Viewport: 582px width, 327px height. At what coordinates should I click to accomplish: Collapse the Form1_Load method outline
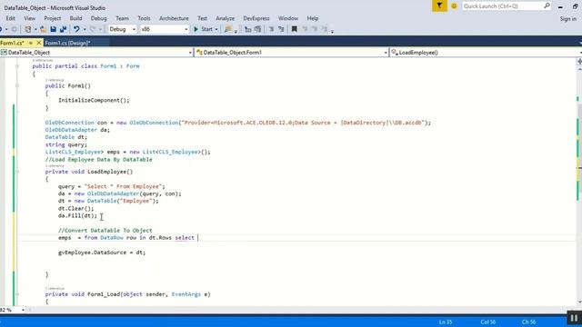tap(17, 294)
